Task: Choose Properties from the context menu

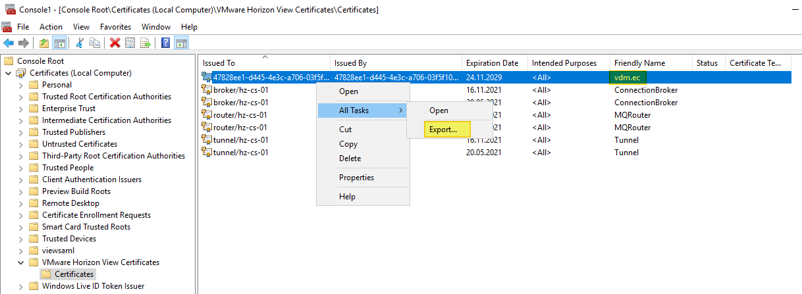Action: [x=356, y=178]
